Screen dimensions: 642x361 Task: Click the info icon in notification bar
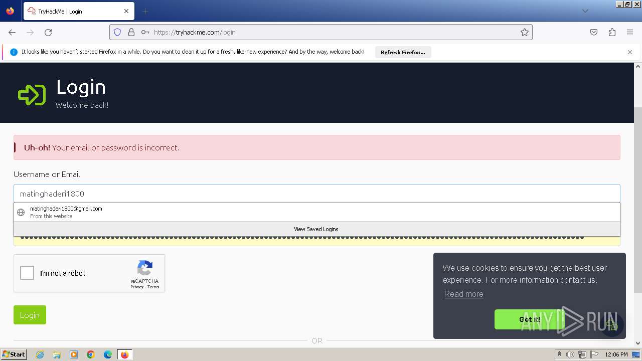point(14,52)
